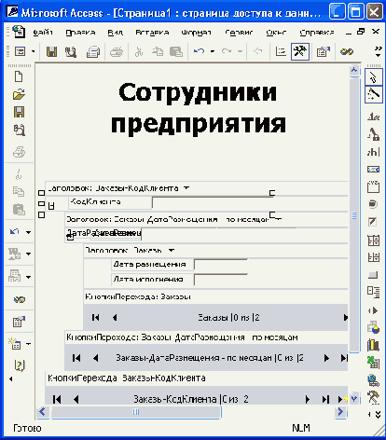Click the КодКлиента text input field
Viewport: 386px width, 440px height.
point(213,202)
